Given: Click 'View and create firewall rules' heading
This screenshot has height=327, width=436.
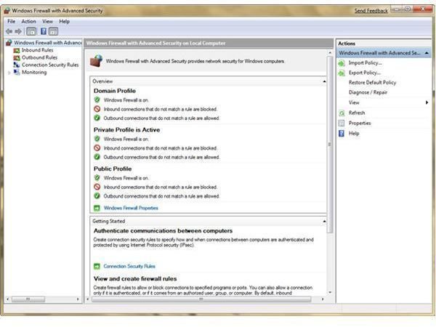Looking at the screenshot, I should pyautogui.click(x=135, y=278).
